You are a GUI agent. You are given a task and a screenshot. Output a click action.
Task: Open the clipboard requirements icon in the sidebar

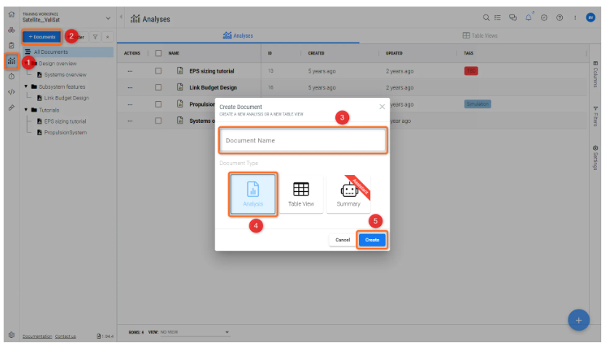12,45
